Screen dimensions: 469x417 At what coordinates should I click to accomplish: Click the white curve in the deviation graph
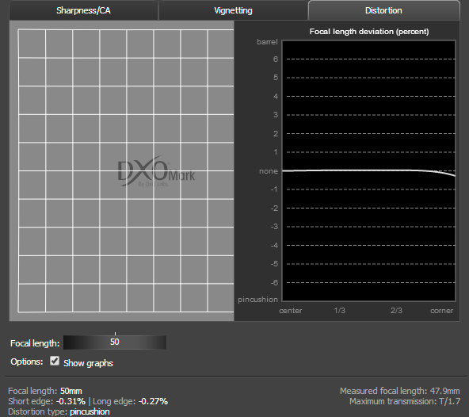pos(369,171)
